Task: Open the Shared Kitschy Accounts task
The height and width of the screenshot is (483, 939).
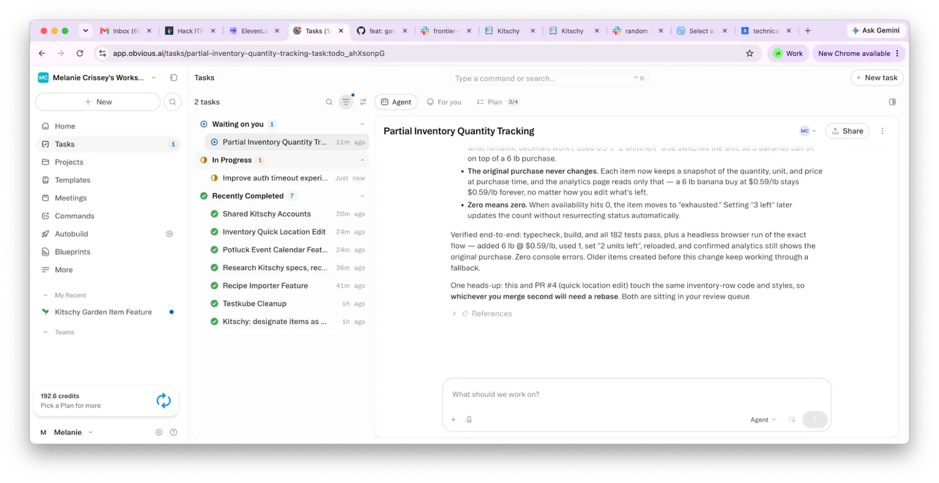Action: click(287, 214)
